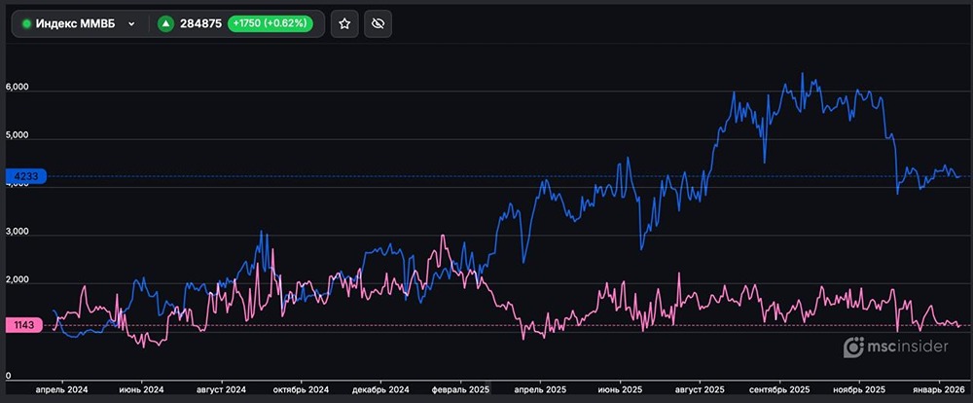The image size is (973, 403).
Task: Add chart to favorites with star icon
Action: pos(344,23)
